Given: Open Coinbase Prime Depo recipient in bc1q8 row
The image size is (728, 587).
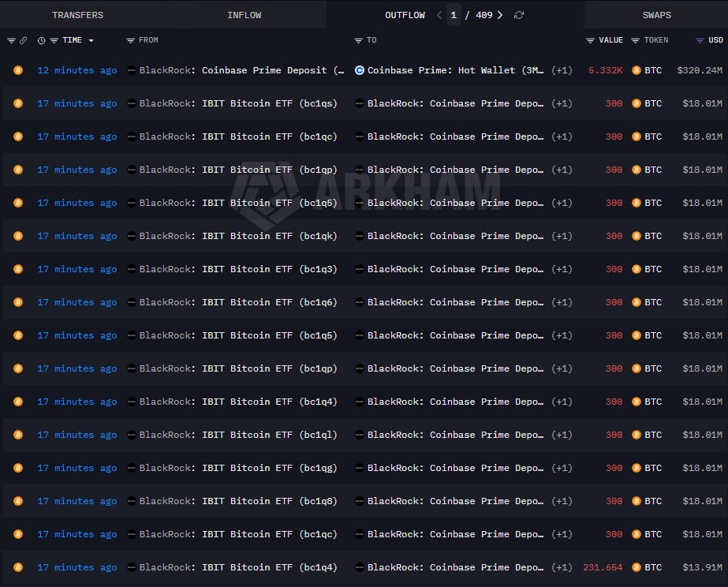Looking at the screenshot, I should [455, 501].
